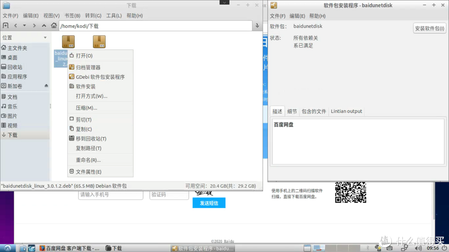The image size is (449, 252).
Task: Click the 安装软件包(I) button
Action: point(429,28)
